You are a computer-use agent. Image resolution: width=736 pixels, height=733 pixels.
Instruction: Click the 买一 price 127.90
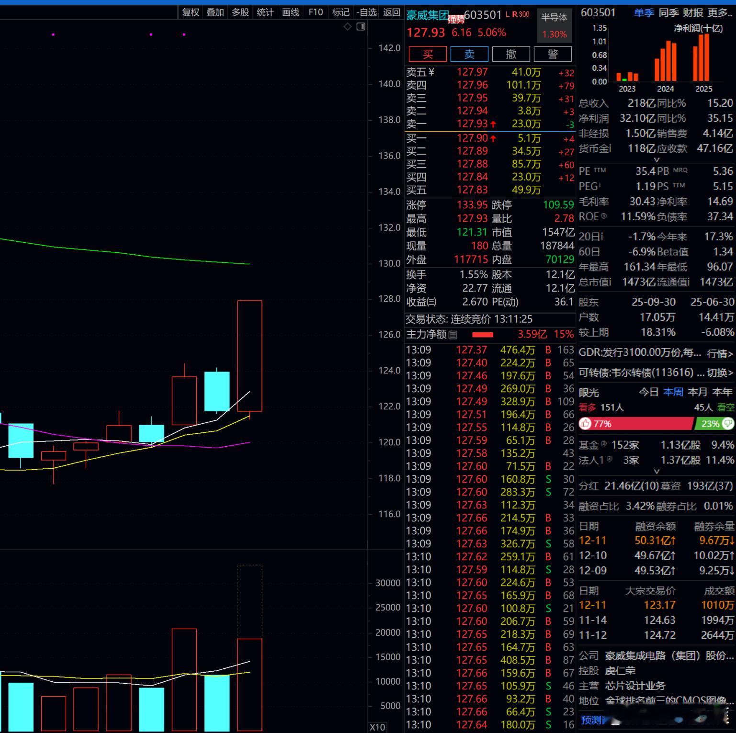pos(472,138)
